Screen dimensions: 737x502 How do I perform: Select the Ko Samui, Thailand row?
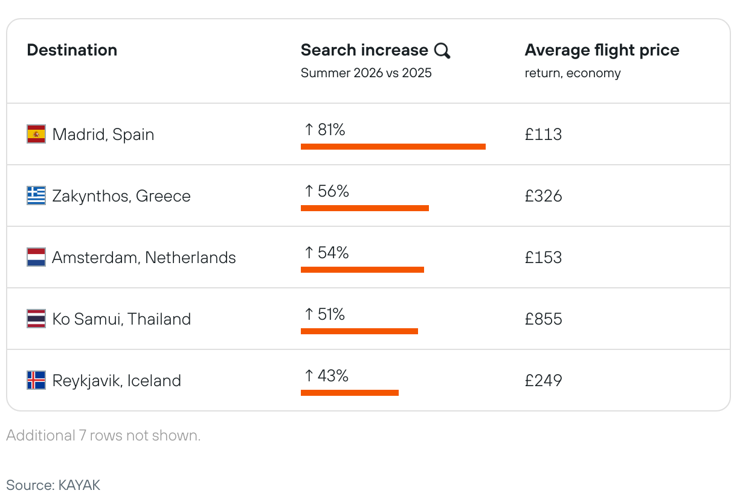click(121, 319)
